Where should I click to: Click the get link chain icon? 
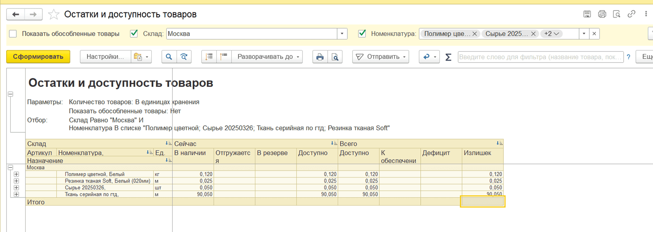631,14
